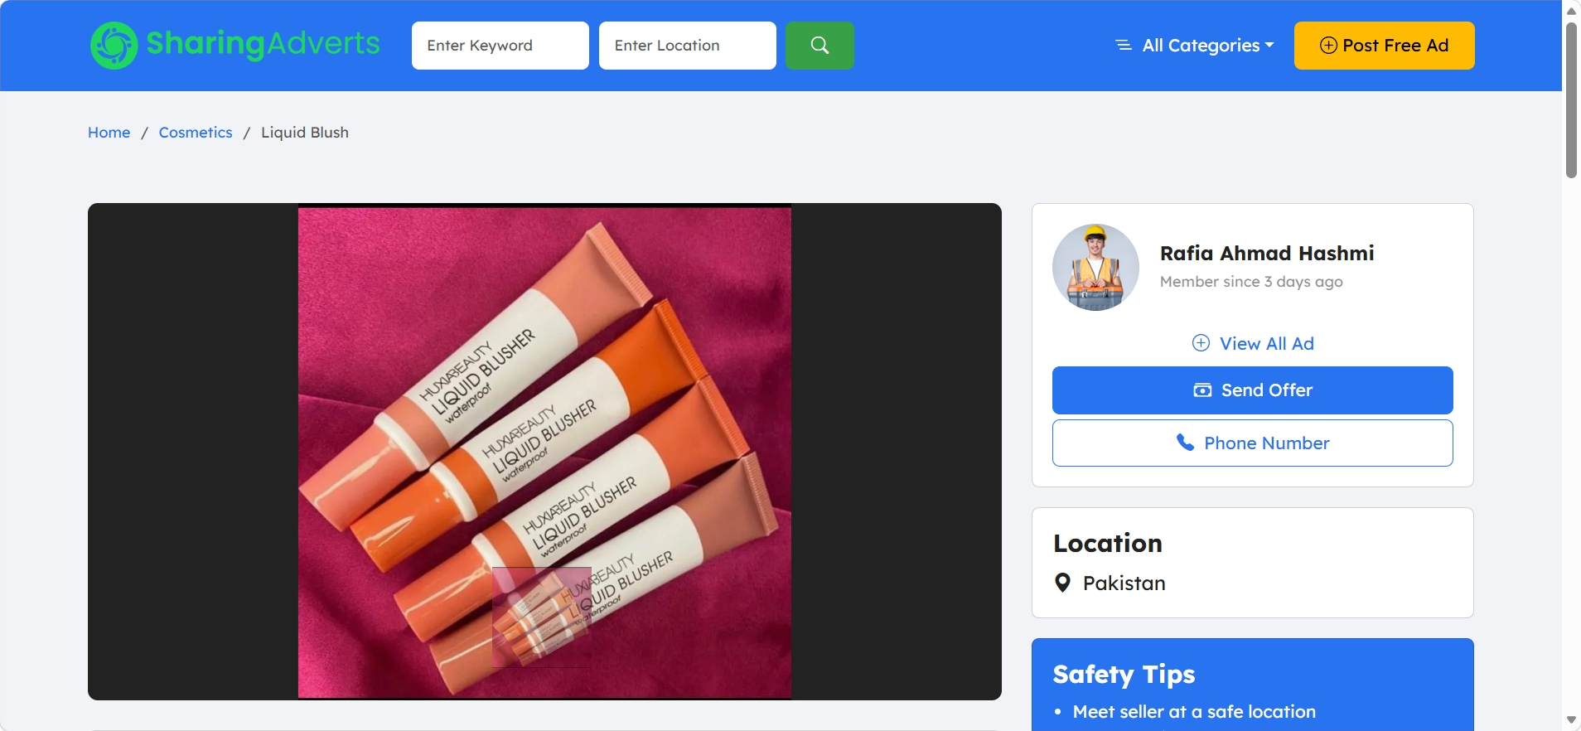Click the 'Member since 3 days ago' text
The image size is (1581, 731).
[x=1251, y=282]
